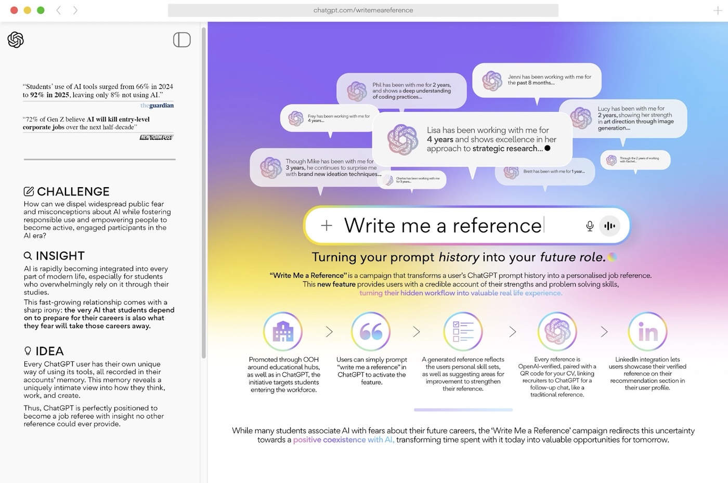Click the microphone dictation icon
The height and width of the screenshot is (483, 728).
590,226
